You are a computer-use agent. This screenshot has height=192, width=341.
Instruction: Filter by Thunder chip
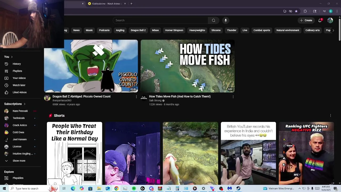point(232,30)
